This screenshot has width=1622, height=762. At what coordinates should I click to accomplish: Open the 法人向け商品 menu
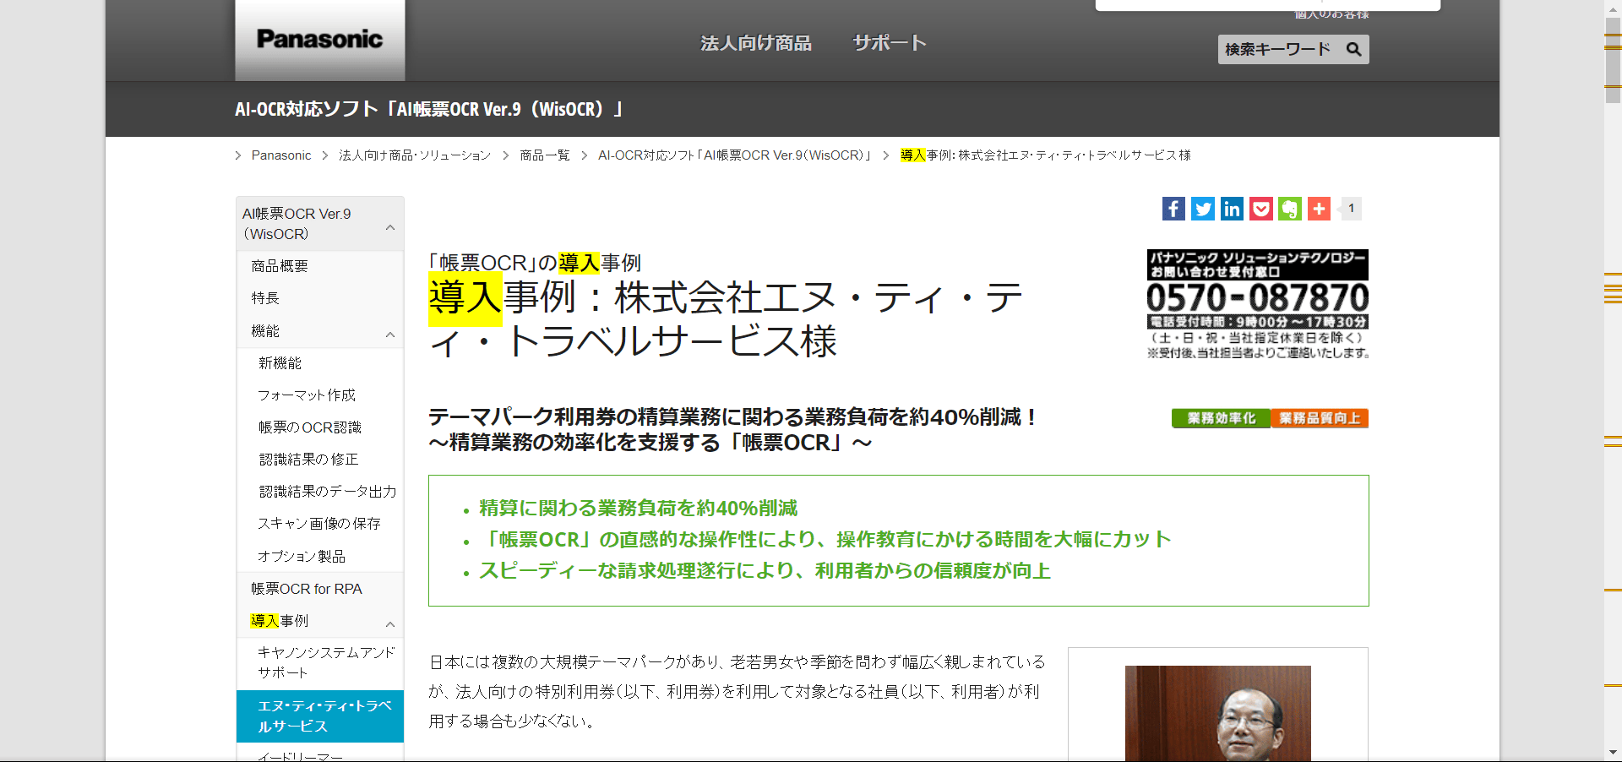pyautogui.click(x=755, y=43)
